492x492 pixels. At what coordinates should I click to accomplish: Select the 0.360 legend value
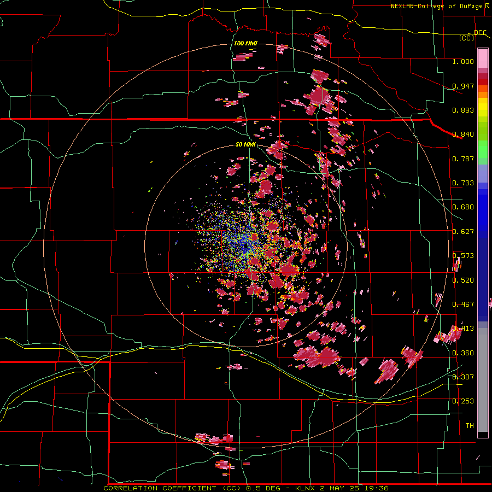click(463, 353)
